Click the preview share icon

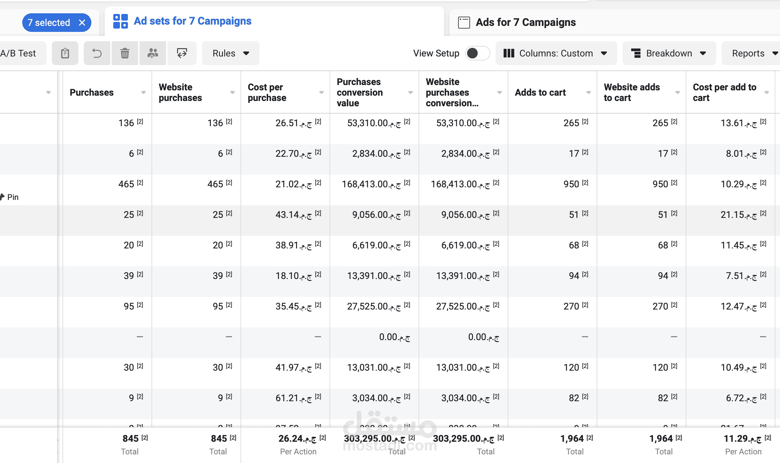tap(182, 53)
